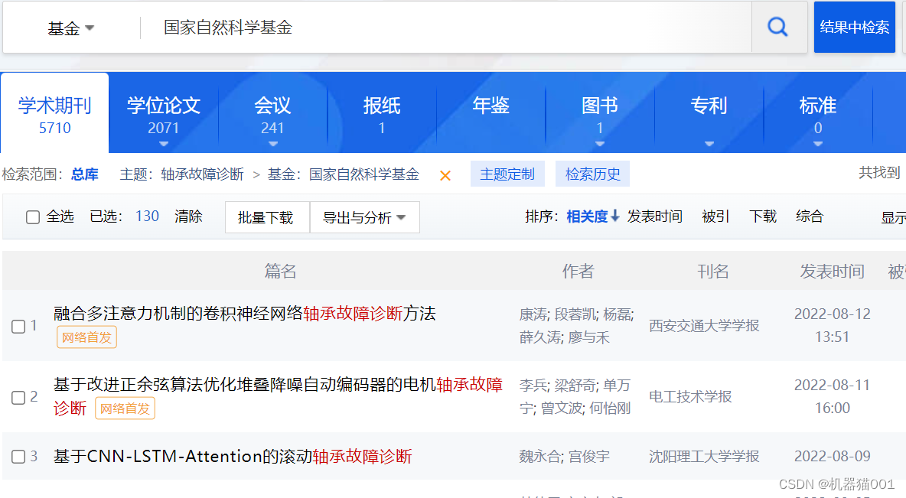Click the 作者 column header
This screenshot has width=906, height=498.
coord(578,271)
